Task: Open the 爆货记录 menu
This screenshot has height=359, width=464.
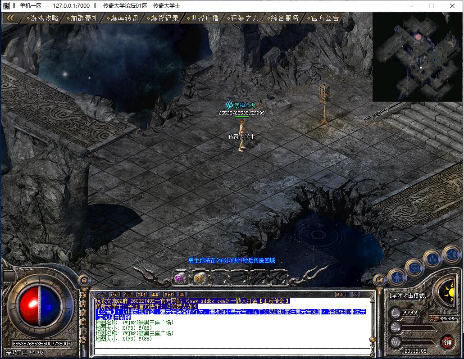Action: [x=163, y=18]
